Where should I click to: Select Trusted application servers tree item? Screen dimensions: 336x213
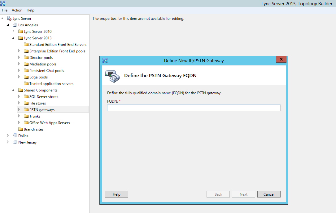[51, 84]
